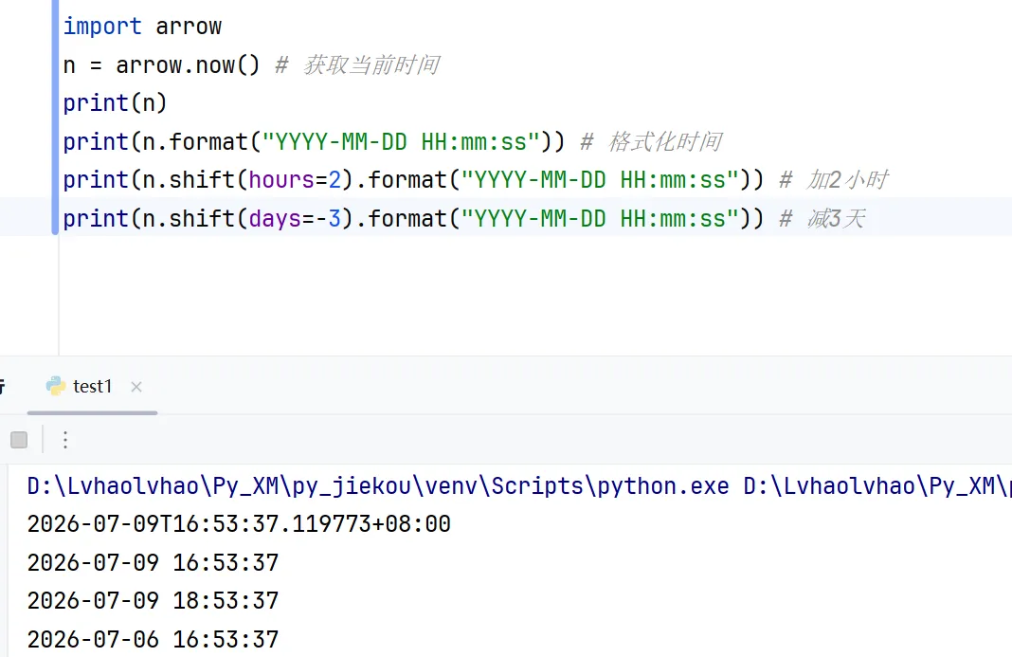Open the venv python.exe path link
The height and width of the screenshot is (657, 1012).
click(x=378, y=485)
